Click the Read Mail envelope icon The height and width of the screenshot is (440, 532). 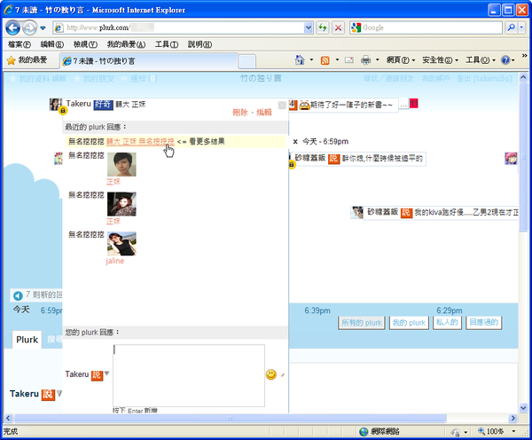click(349, 60)
